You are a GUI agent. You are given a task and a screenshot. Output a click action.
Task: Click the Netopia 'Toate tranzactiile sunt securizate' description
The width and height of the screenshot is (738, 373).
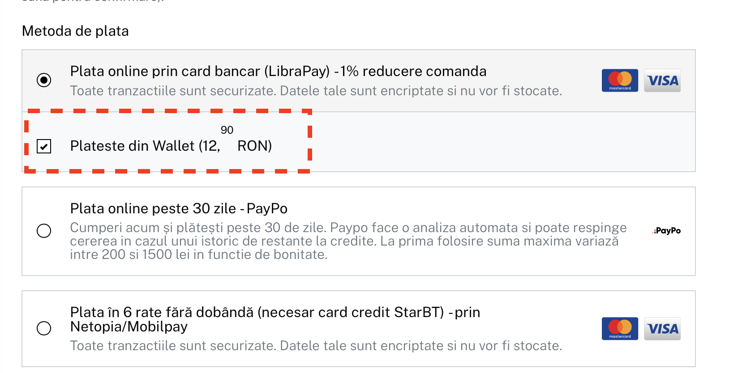pos(316,346)
